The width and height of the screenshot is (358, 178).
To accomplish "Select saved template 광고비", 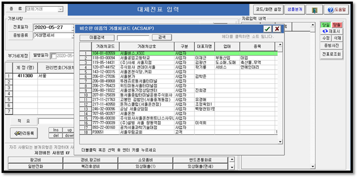I will coord(35,160).
